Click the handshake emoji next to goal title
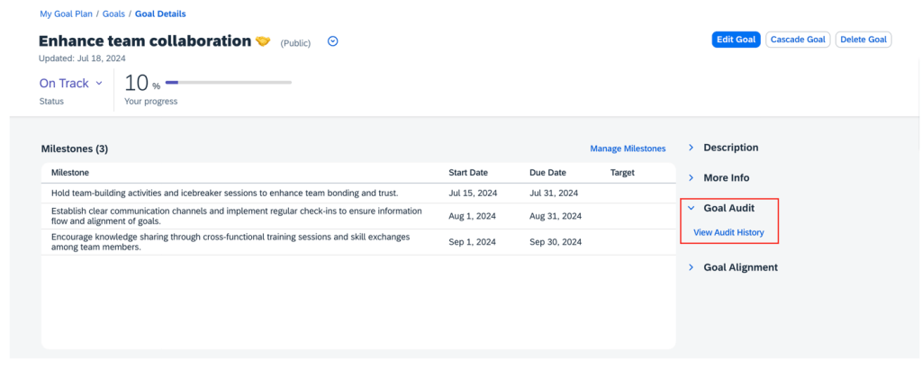The image size is (922, 369). tap(263, 41)
